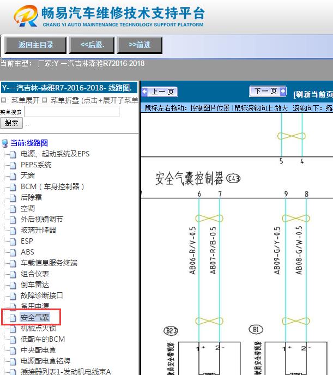
Task: Click the wire label AB08-G/W-0.5
Action: [299, 250]
